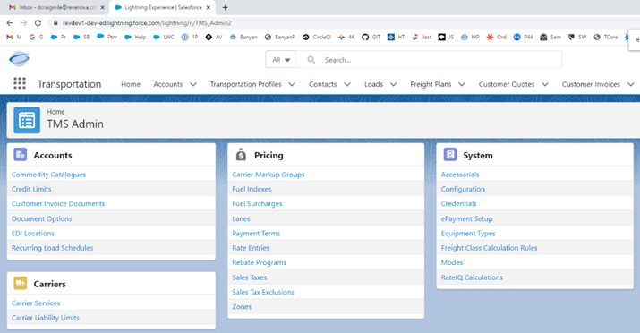Open the Fuel Surcharges link
Image resolution: width=640 pixels, height=333 pixels.
pyautogui.click(x=257, y=203)
